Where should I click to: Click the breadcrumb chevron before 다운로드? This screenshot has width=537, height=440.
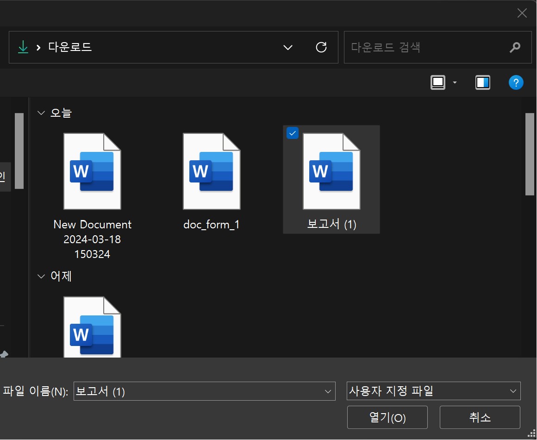[38, 47]
